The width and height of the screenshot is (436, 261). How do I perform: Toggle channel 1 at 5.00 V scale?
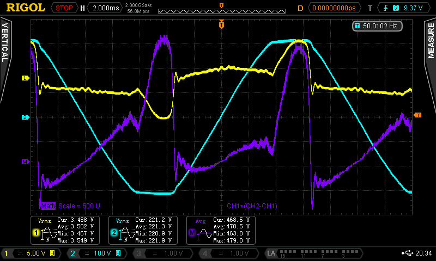[31, 253]
